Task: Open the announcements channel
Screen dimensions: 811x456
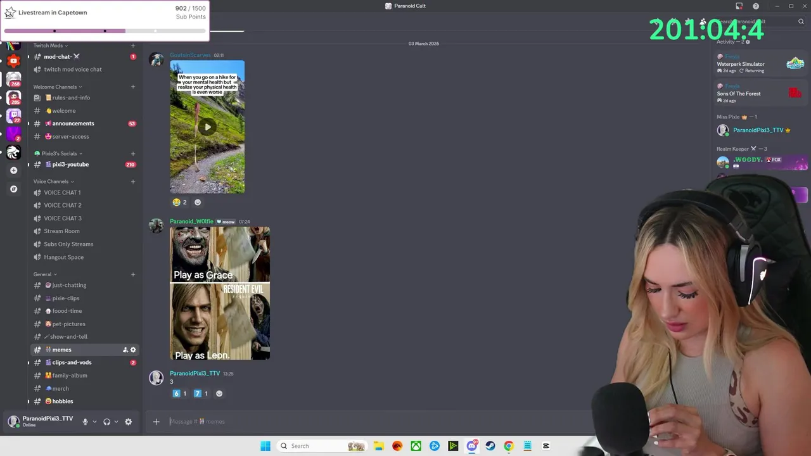Action: tap(84, 123)
